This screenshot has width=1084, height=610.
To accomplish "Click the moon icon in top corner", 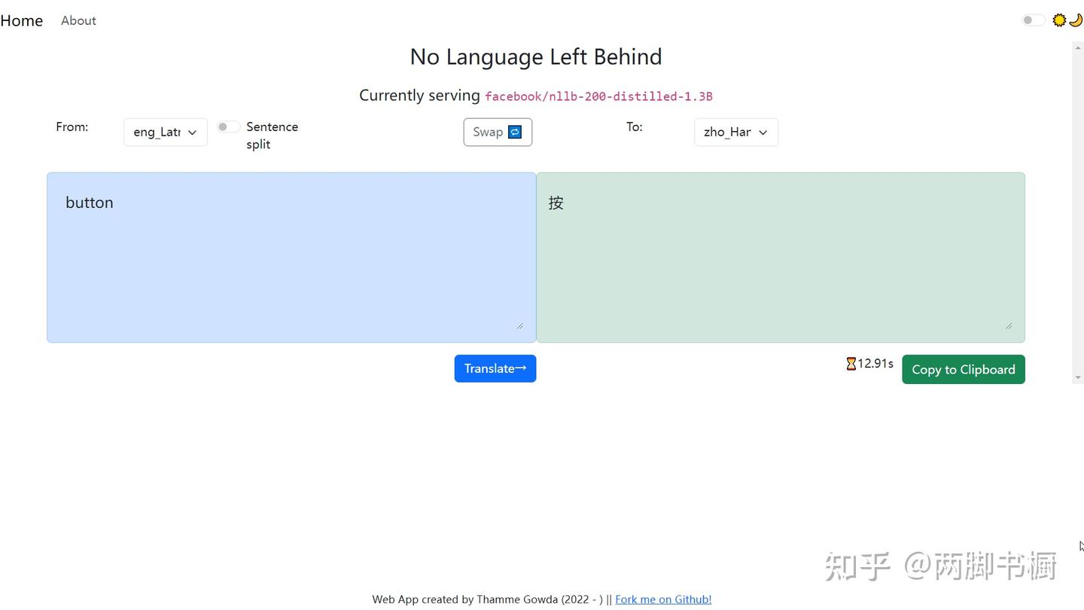I will pyautogui.click(x=1075, y=20).
